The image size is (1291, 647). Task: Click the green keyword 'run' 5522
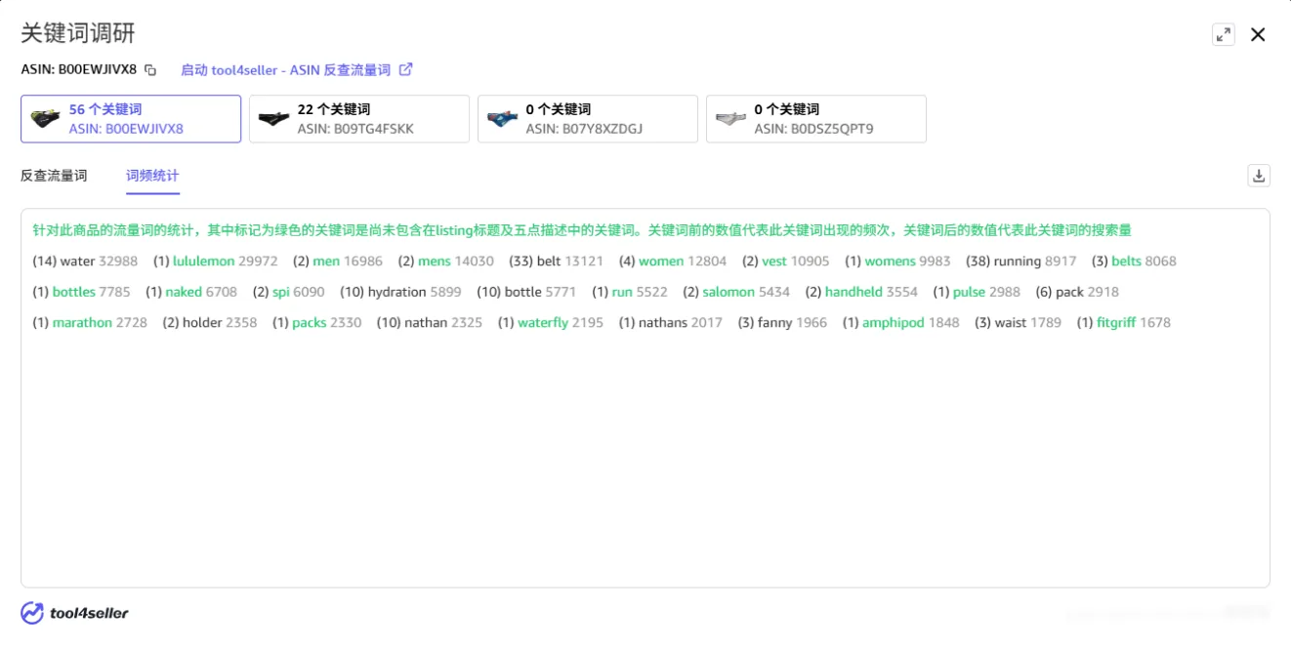coord(622,292)
